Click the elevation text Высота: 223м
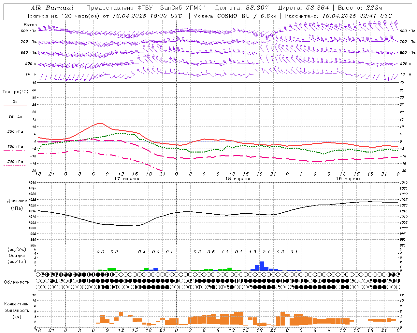 pyautogui.click(x=360, y=8)
